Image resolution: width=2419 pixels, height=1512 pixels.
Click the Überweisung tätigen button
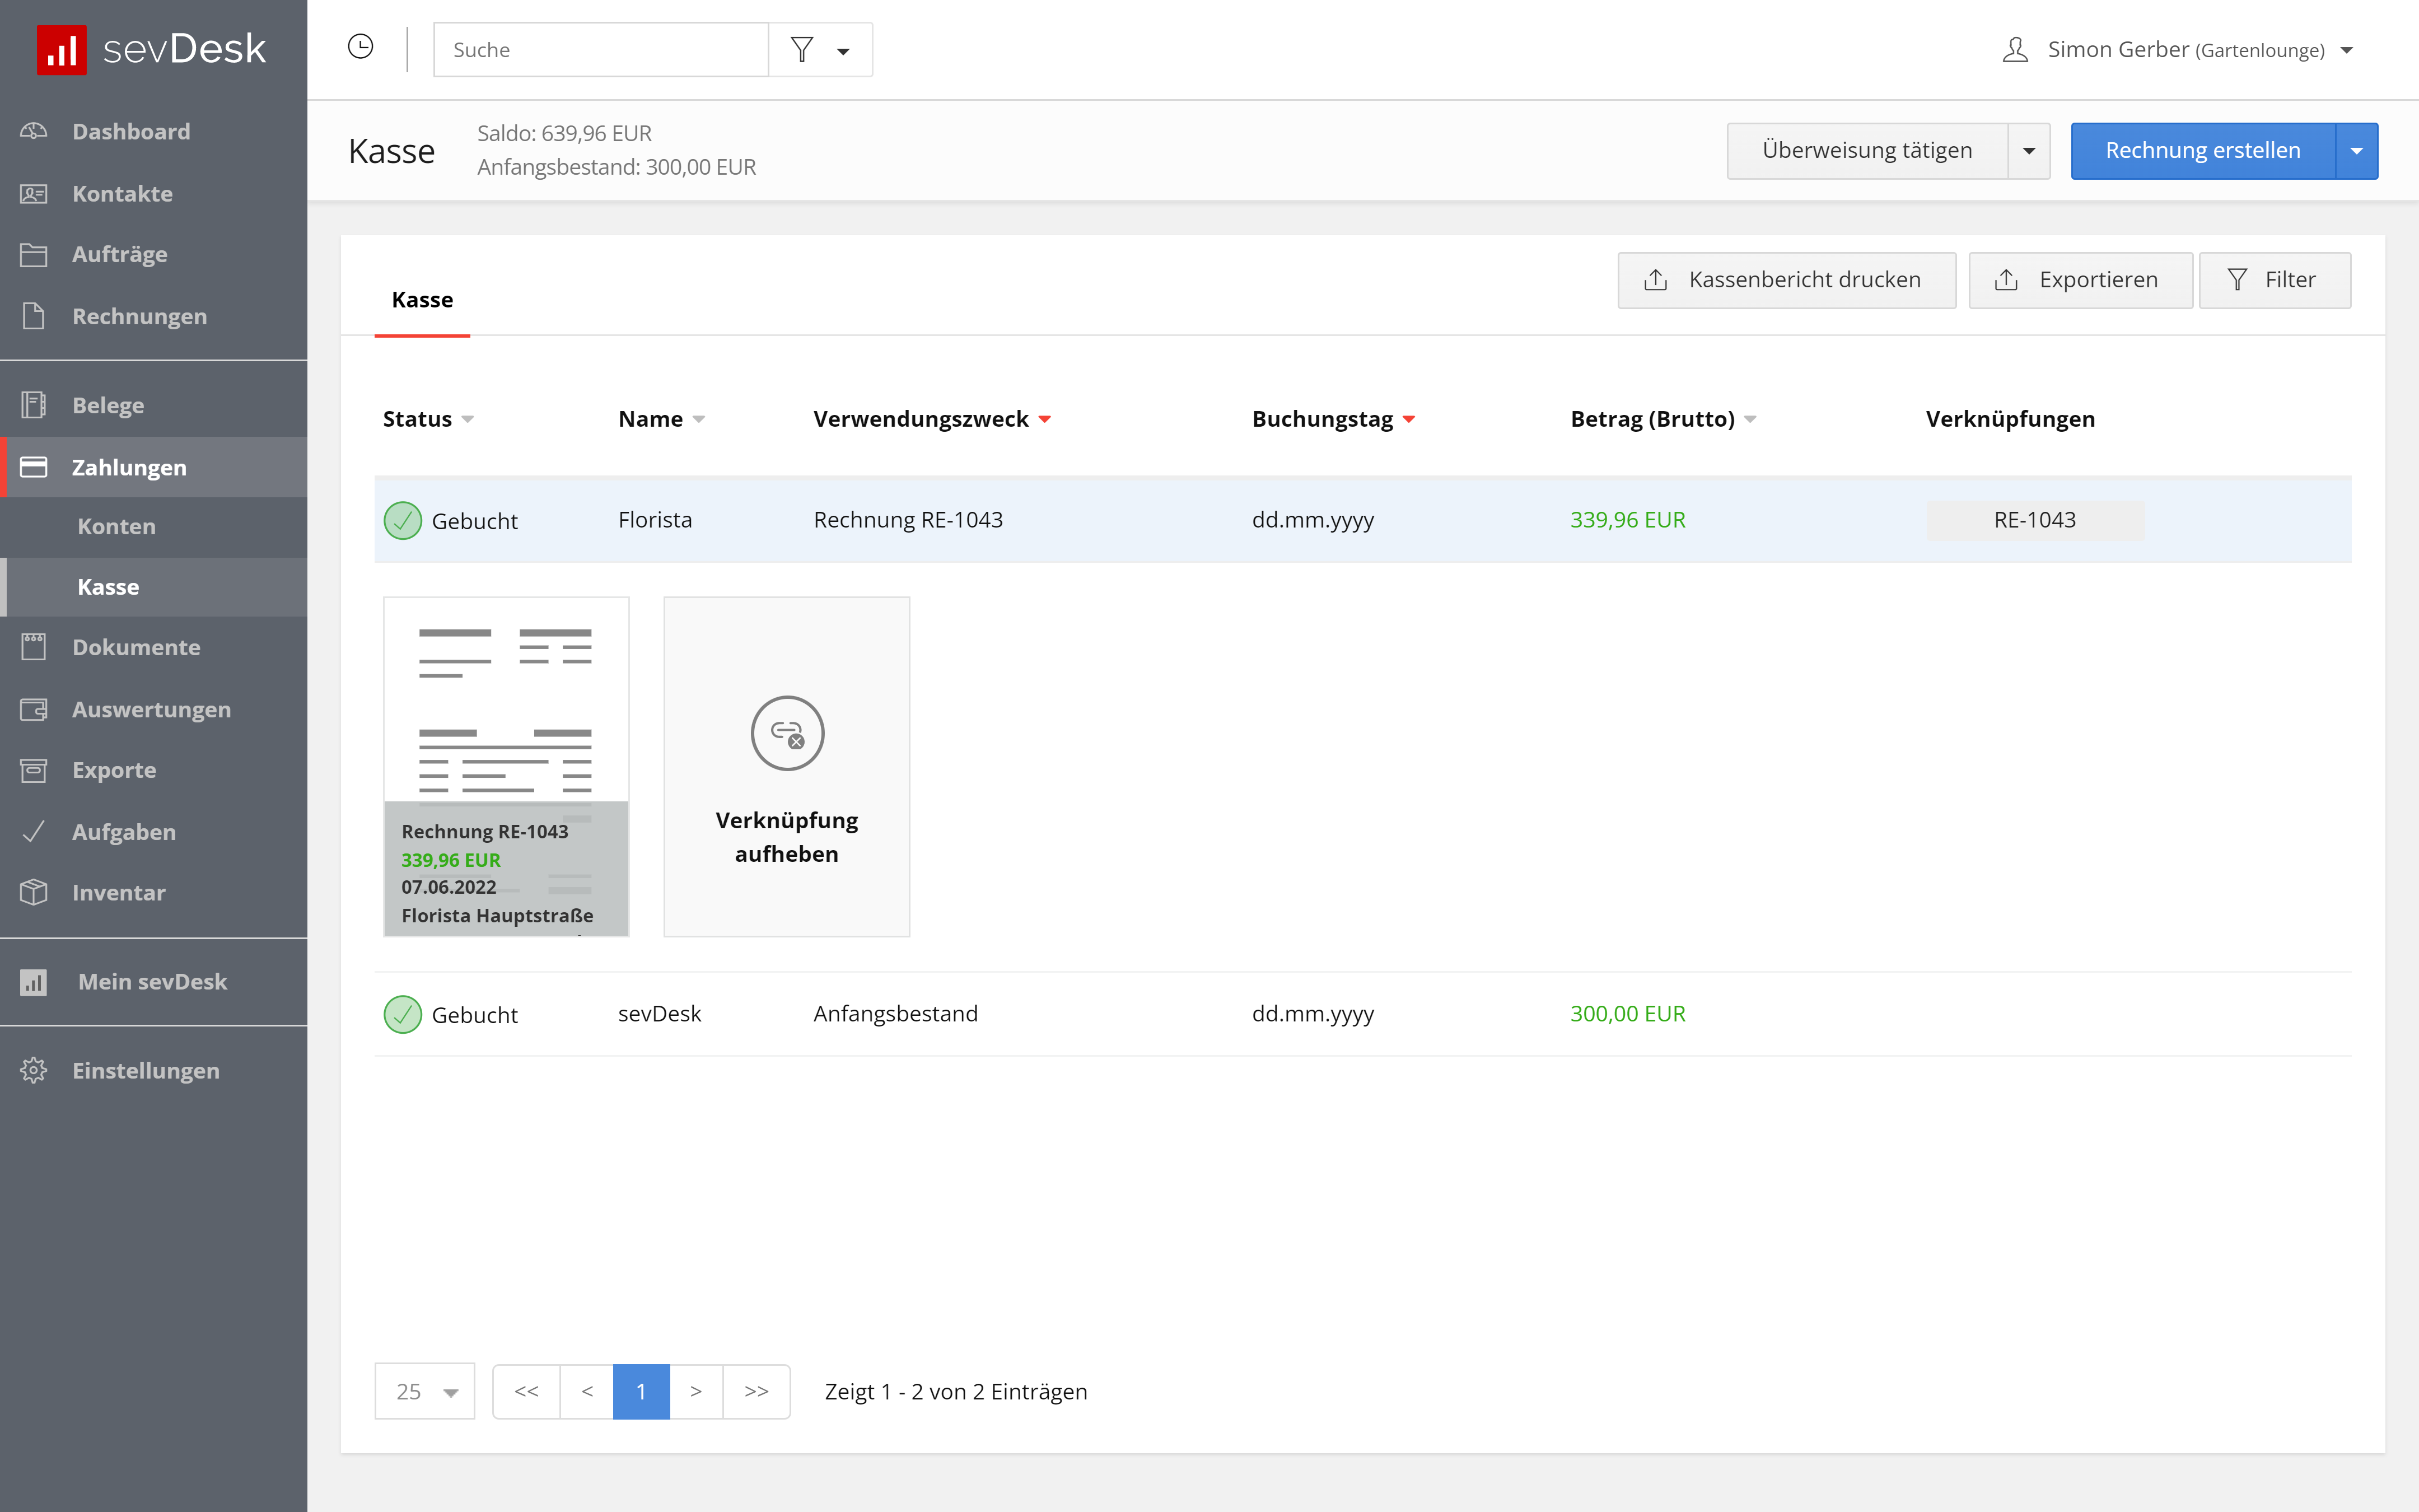(1866, 151)
